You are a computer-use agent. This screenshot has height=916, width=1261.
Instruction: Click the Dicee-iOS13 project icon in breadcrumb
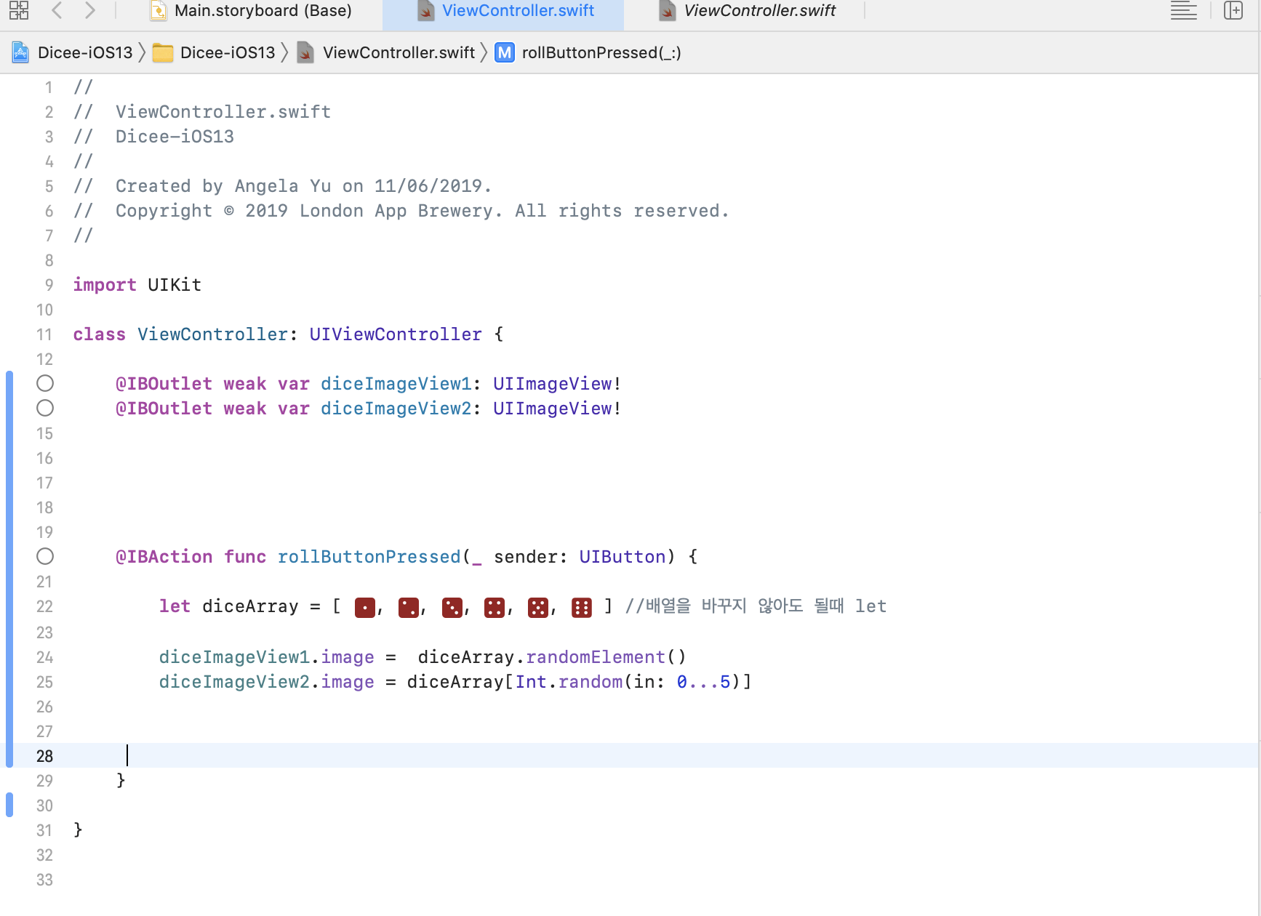click(x=20, y=52)
